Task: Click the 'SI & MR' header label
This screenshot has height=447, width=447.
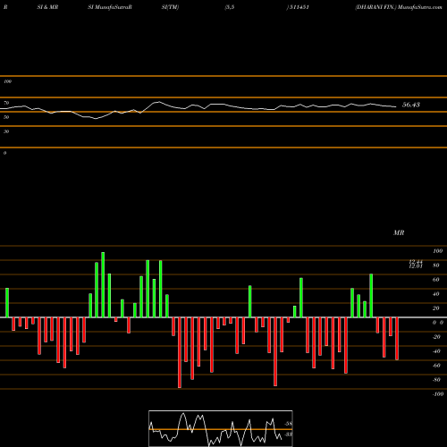Action: [x=47, y=7]
